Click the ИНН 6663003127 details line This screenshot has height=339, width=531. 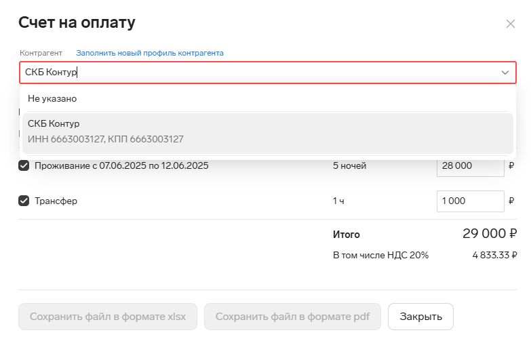tap(106, 139)
